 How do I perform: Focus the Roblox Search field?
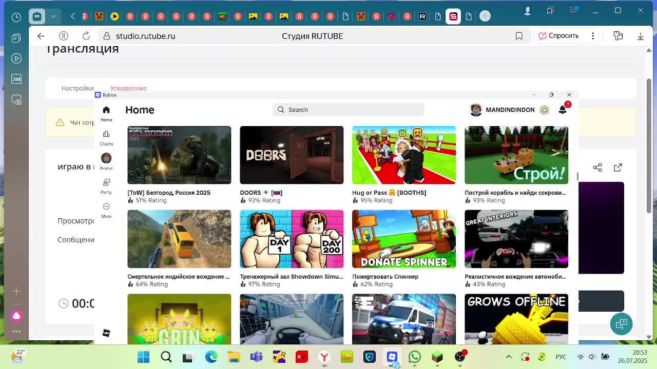(348, 110)
